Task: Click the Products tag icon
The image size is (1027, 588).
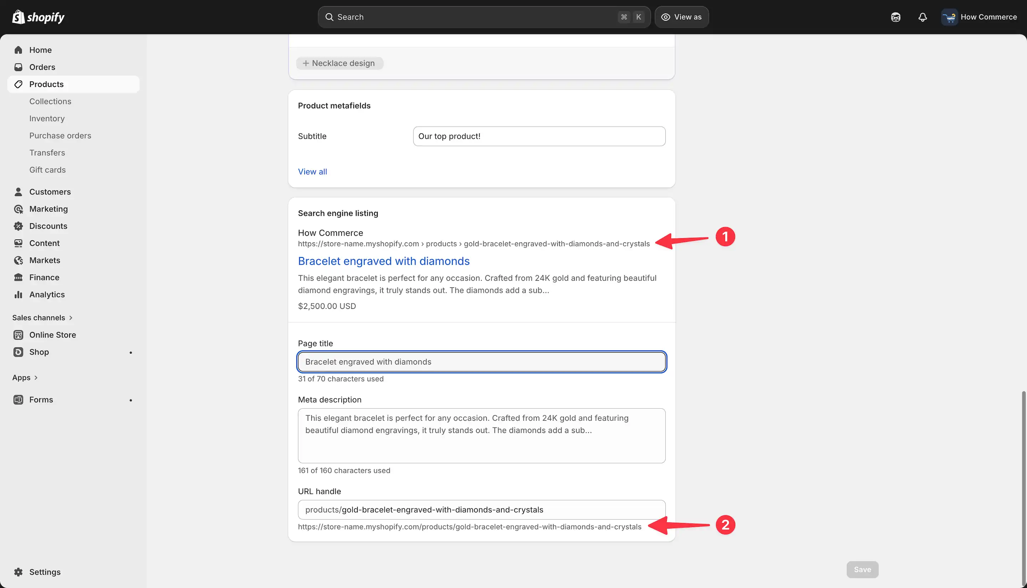Action: (x=18, y=84)
